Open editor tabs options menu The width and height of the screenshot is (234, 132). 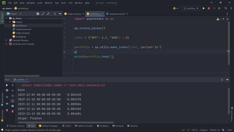pyautogui.click(x=227, y=14)
